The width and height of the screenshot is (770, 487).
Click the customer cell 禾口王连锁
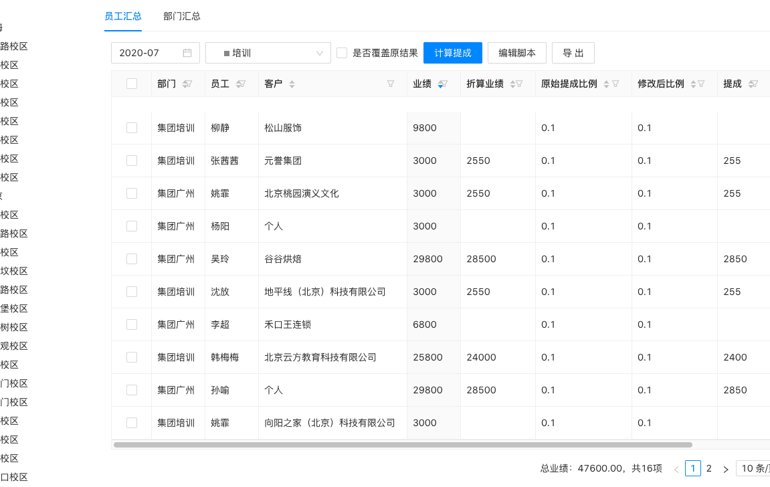[x=288, y=324]
